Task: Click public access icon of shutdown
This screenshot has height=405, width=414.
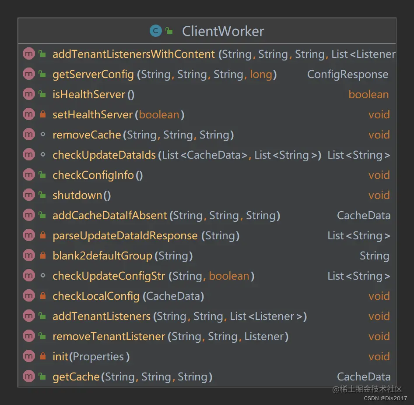Action: click(x=42, y=195)
